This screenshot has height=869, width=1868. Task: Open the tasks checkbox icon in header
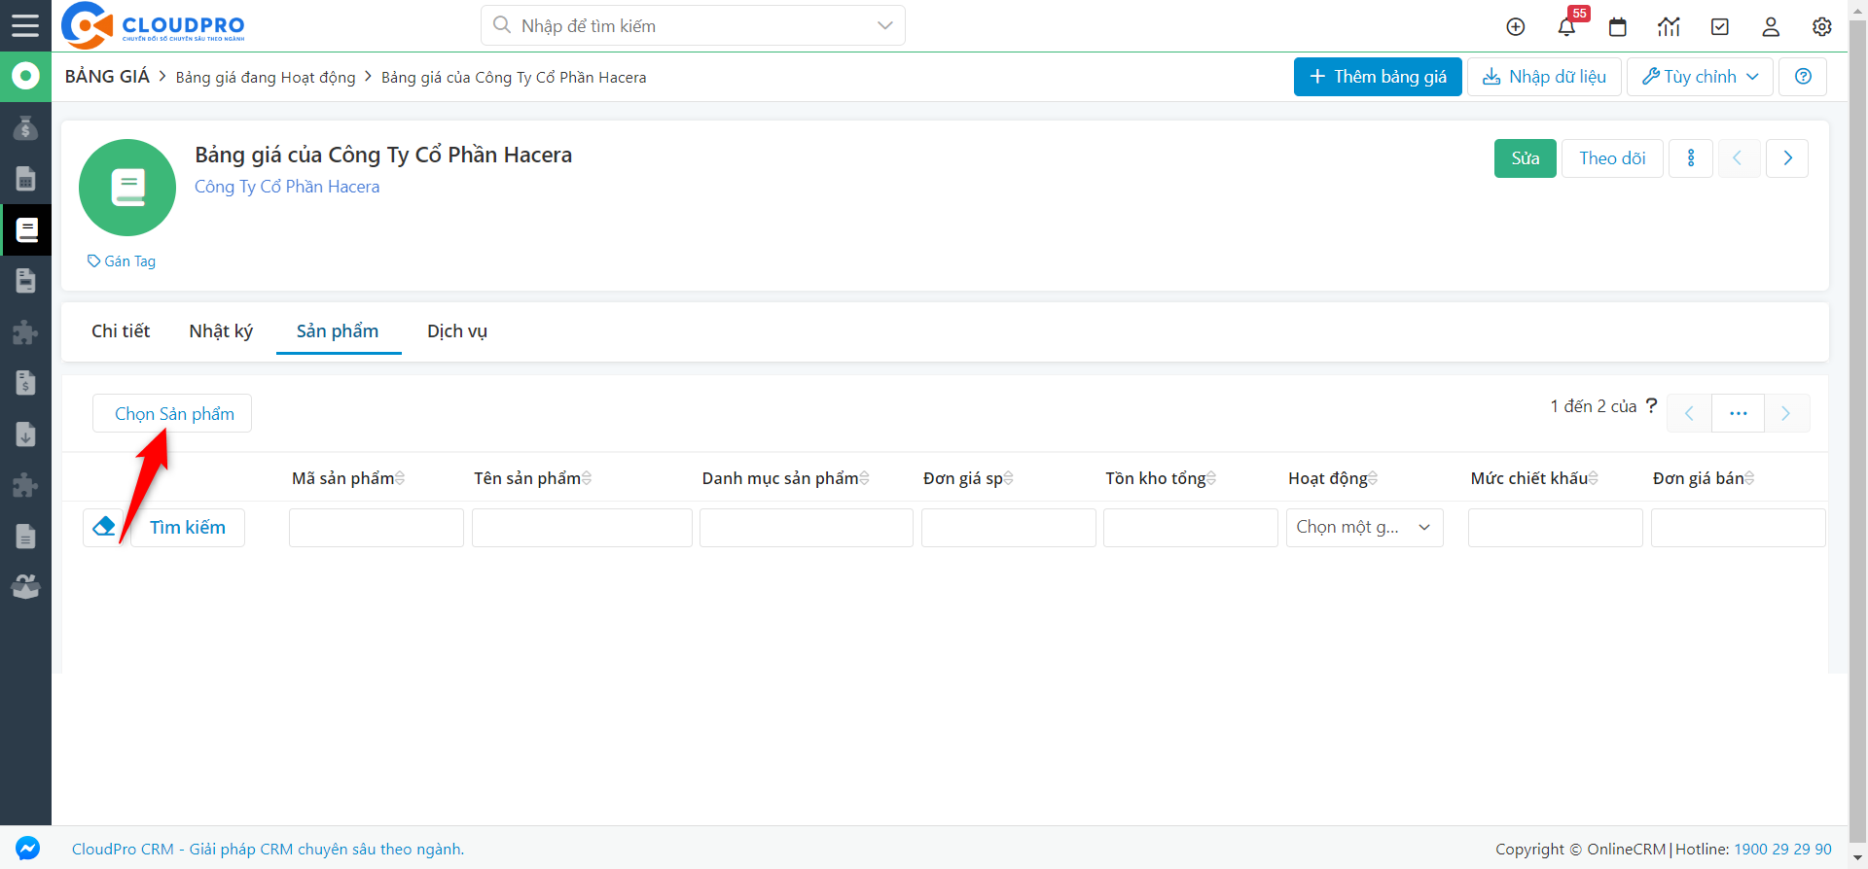click(x=1720, y=26)
